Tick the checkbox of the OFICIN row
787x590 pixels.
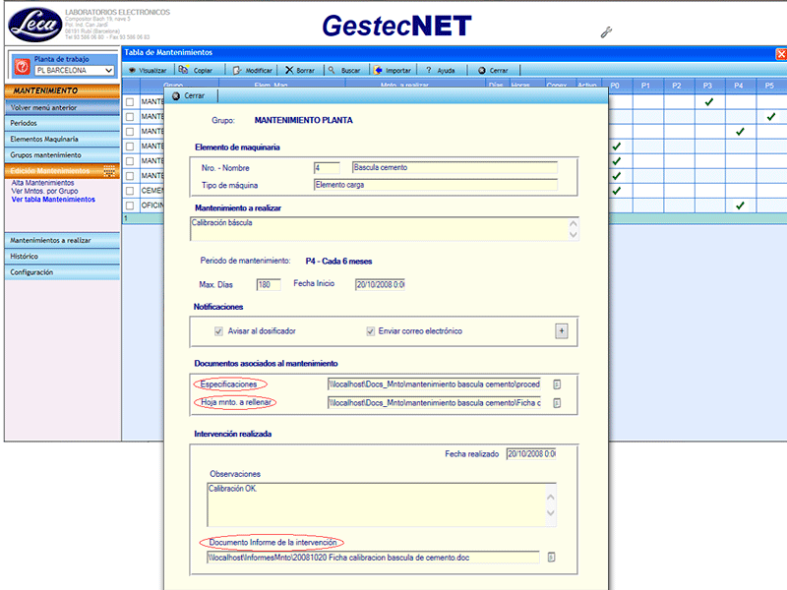(x=130, y=206)
